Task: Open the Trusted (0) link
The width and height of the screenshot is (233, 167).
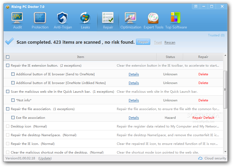Action: (x=216, y=35)
